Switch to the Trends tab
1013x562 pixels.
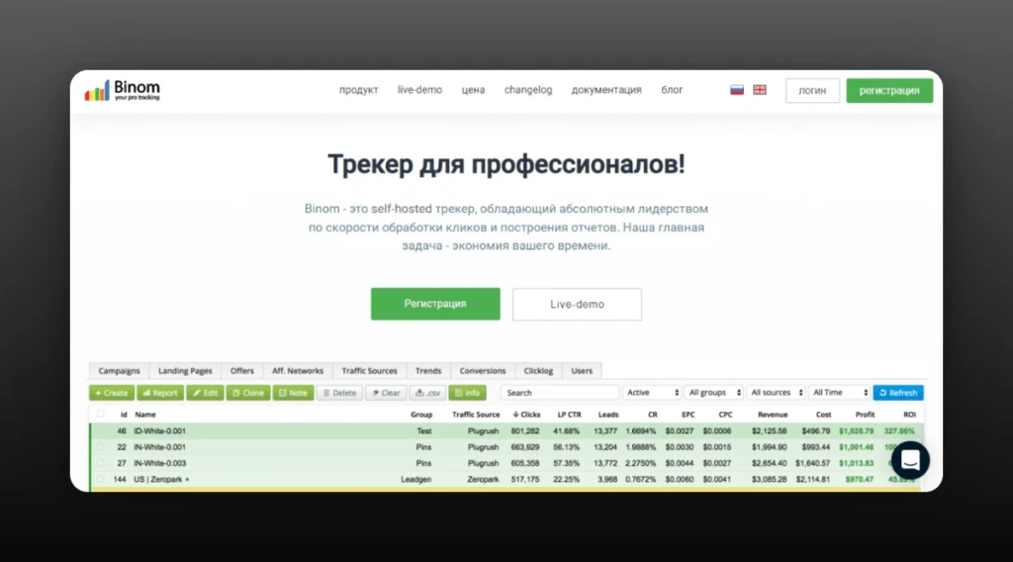(427, 371)
